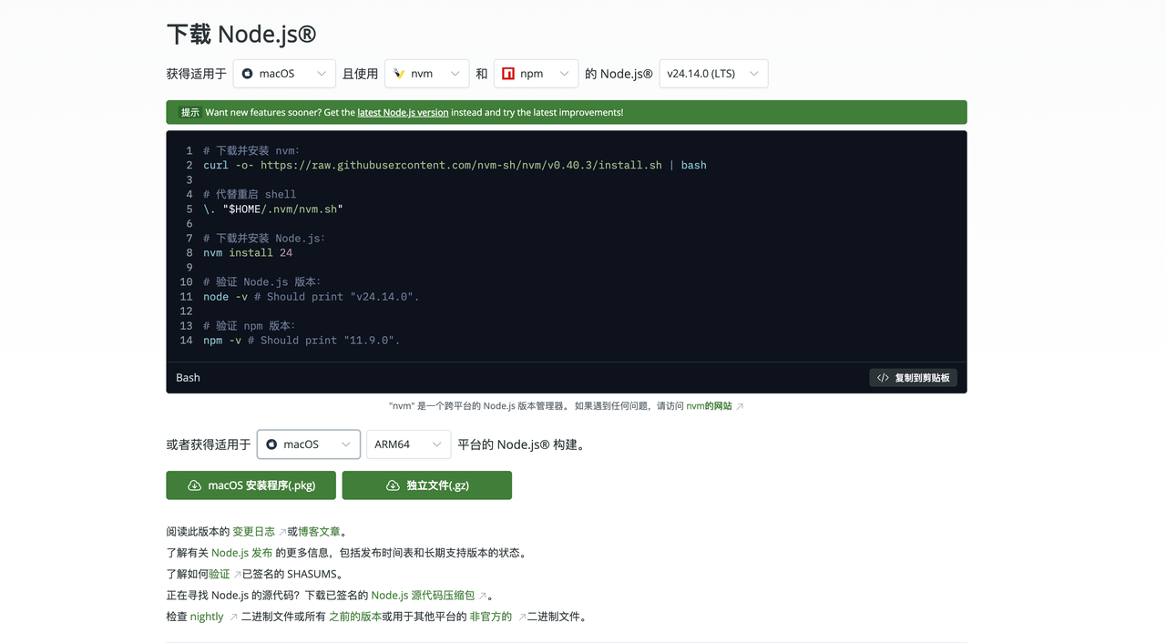The height and width of the screenshot is (643, 1166).
Task: Open the latest Node.js version link in the banner
Action: [402, 112]
